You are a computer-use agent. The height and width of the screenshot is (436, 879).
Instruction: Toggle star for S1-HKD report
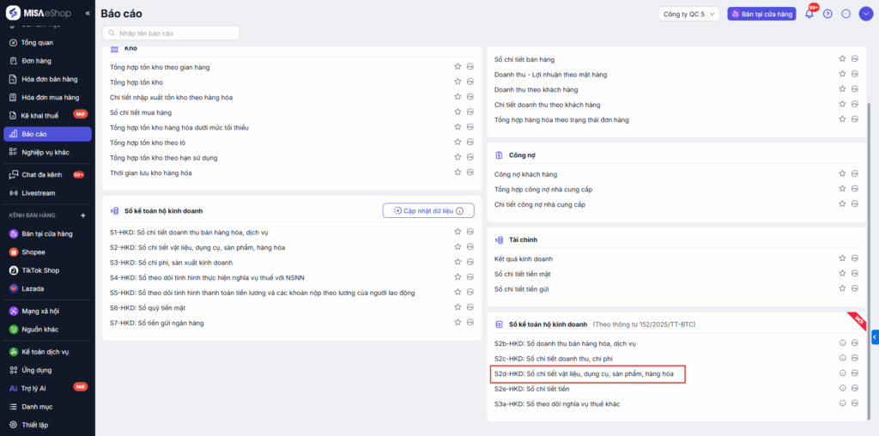pyautogui.click(x=458, y=233)
